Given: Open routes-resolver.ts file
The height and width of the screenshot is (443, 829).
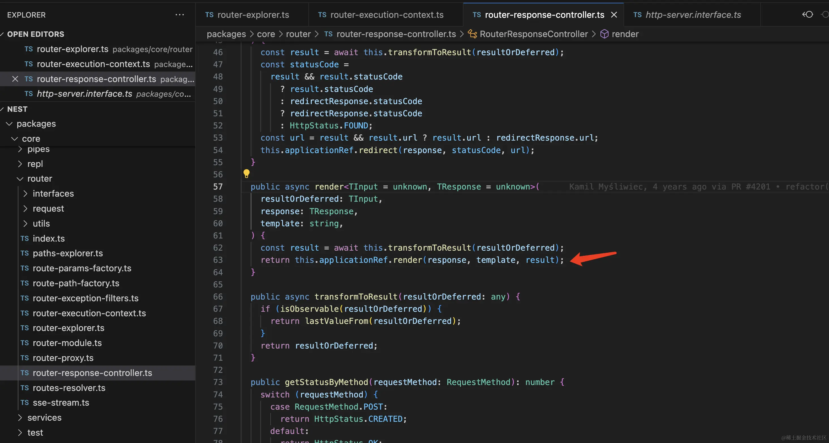Looking at the screenshot, I should tap(69, 388).
